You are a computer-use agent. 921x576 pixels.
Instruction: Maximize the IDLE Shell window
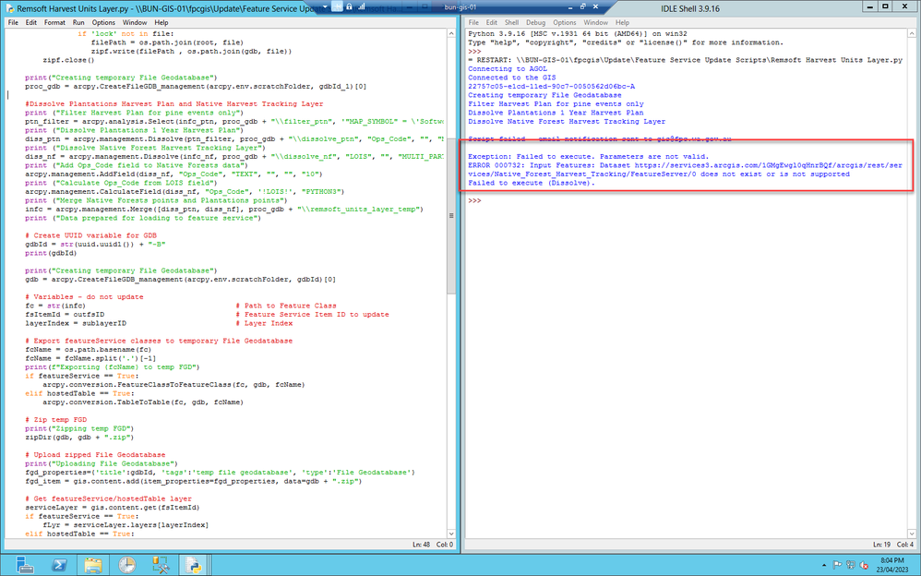click(x=885, y=7)
